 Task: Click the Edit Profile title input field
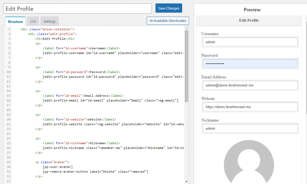(x=77, y=9)
